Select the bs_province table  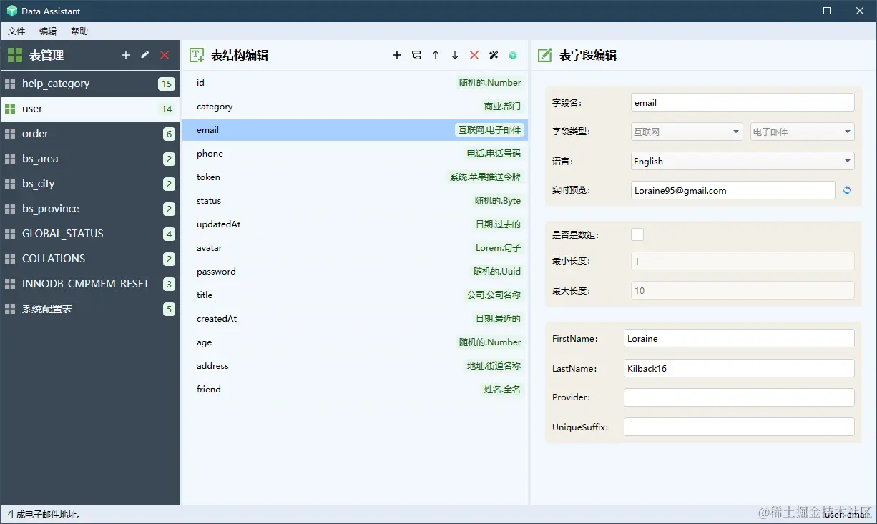click(x=89, y=209)
